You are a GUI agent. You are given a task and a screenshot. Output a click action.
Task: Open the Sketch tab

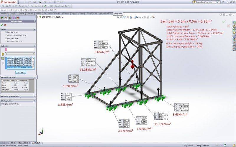[22, 14]
